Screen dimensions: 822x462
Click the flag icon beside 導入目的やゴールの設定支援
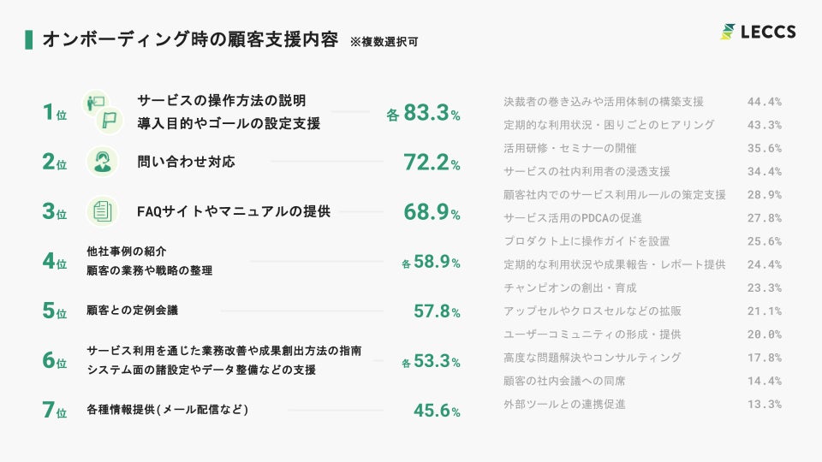click(x=110, y=121)
